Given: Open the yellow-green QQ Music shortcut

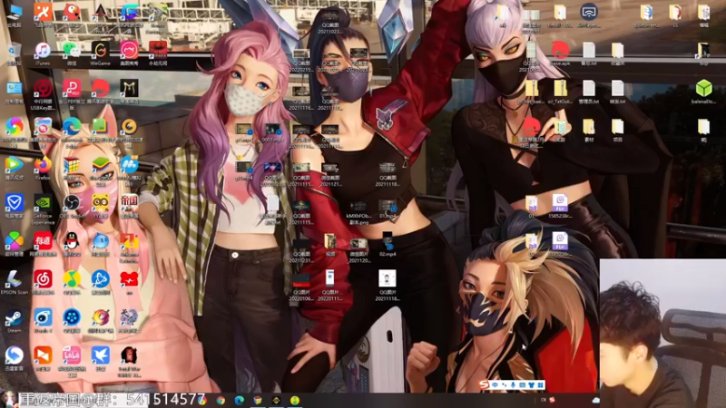Looking at the screenshot, I should (72, 279).
